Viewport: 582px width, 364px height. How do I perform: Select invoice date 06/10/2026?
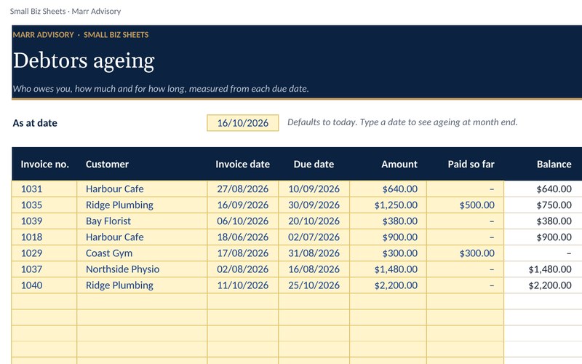[243, 221]
